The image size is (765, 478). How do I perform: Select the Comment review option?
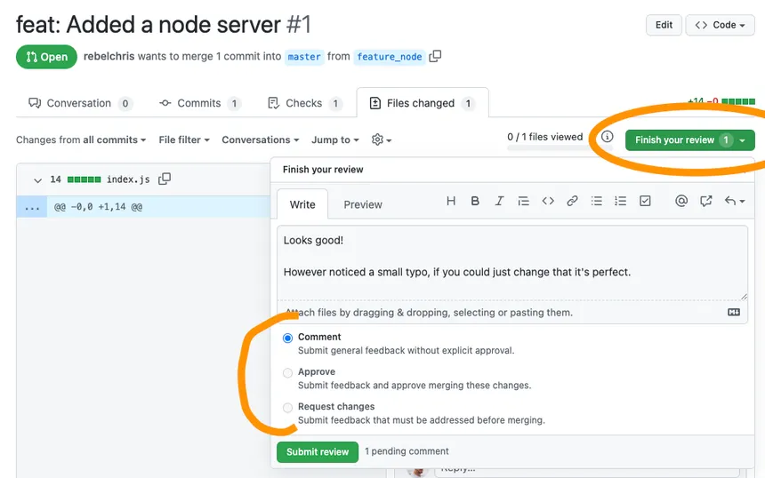tap(288, 338)
